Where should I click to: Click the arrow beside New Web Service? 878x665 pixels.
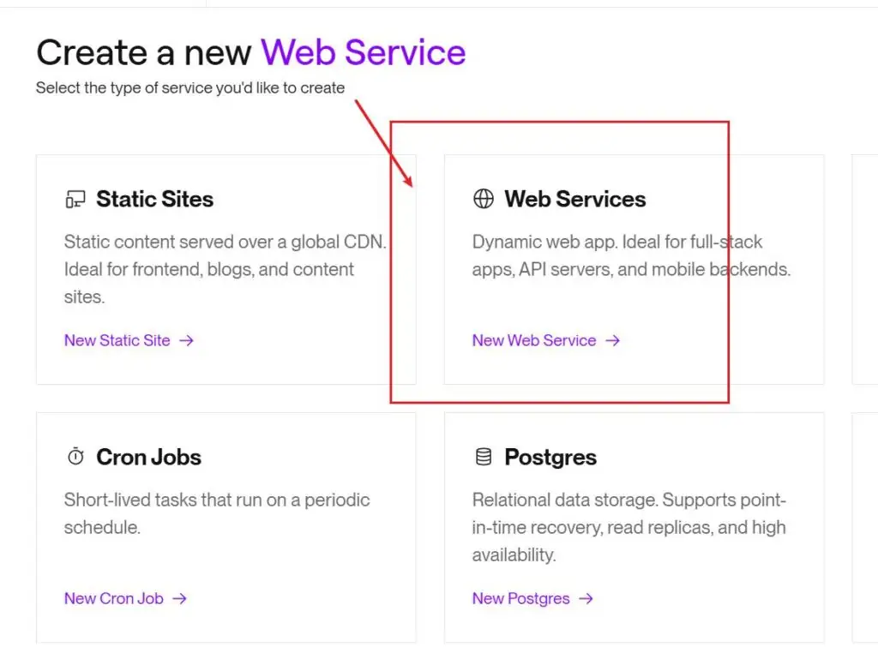(x=612, y=341)
